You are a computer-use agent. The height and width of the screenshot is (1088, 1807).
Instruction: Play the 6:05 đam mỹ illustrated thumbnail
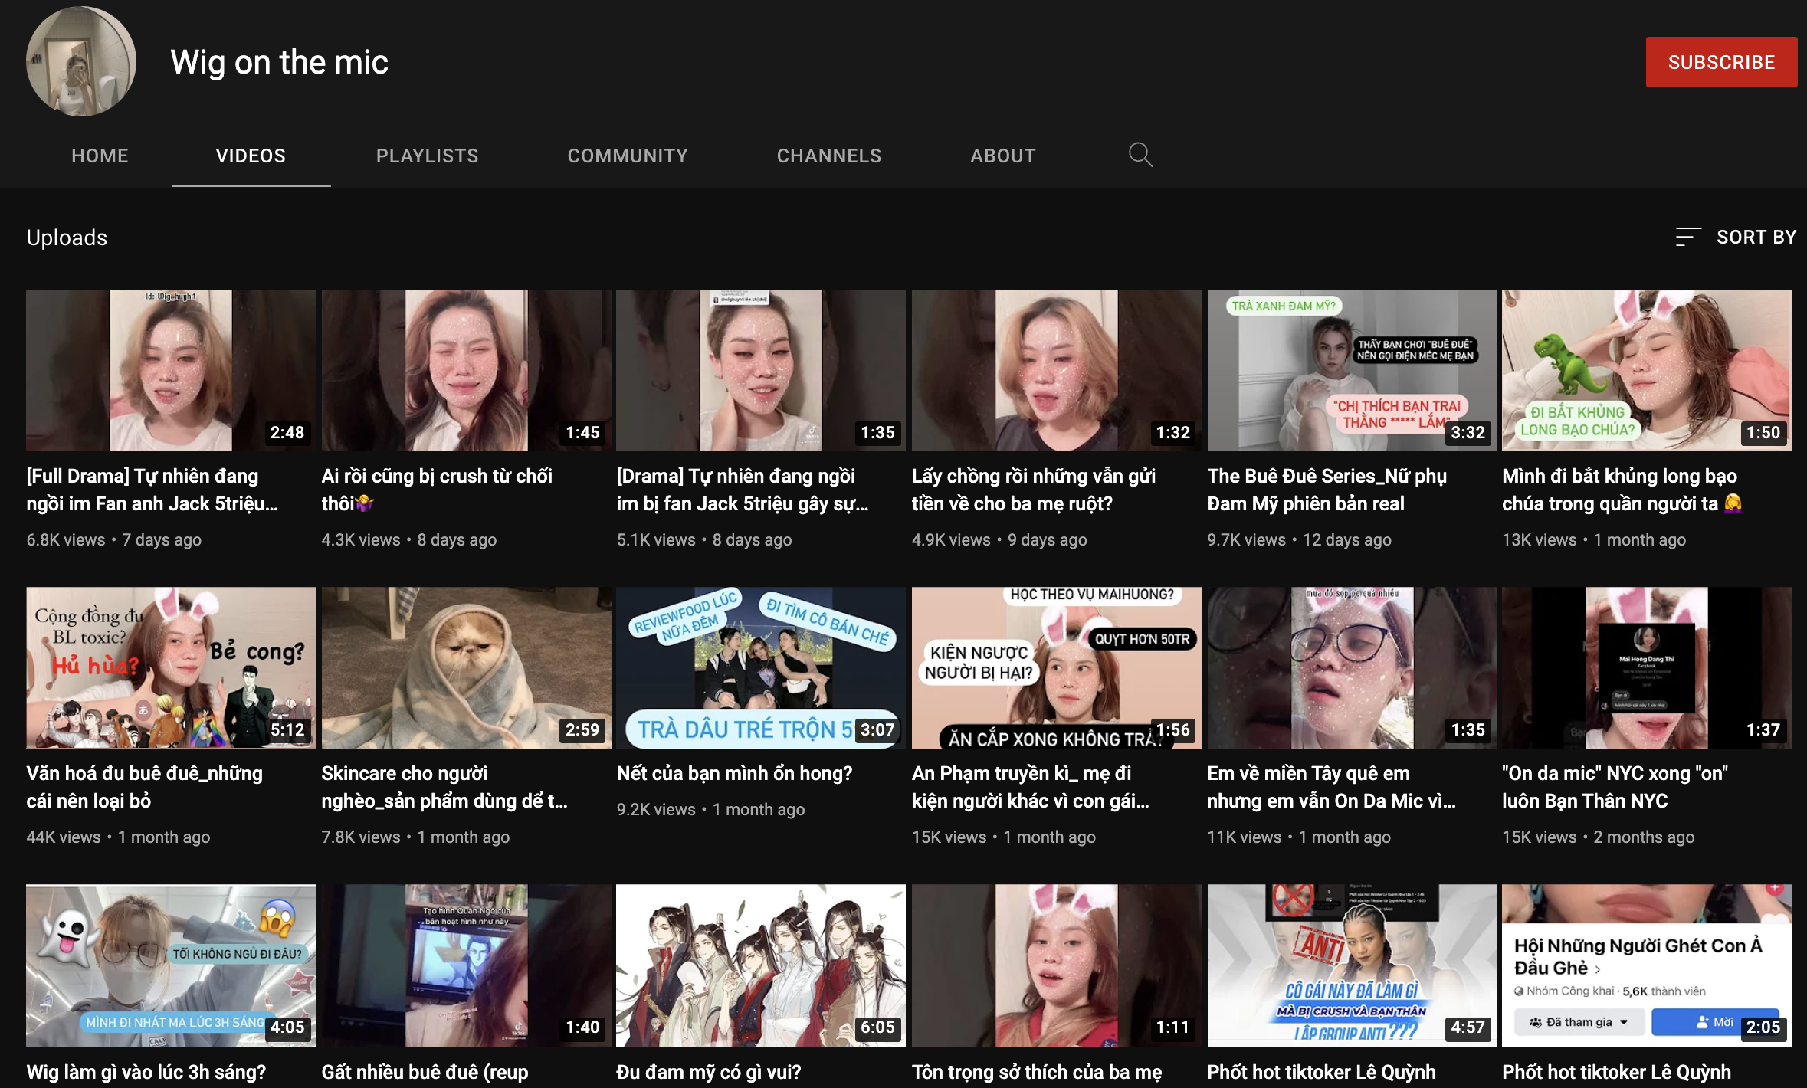760,965
